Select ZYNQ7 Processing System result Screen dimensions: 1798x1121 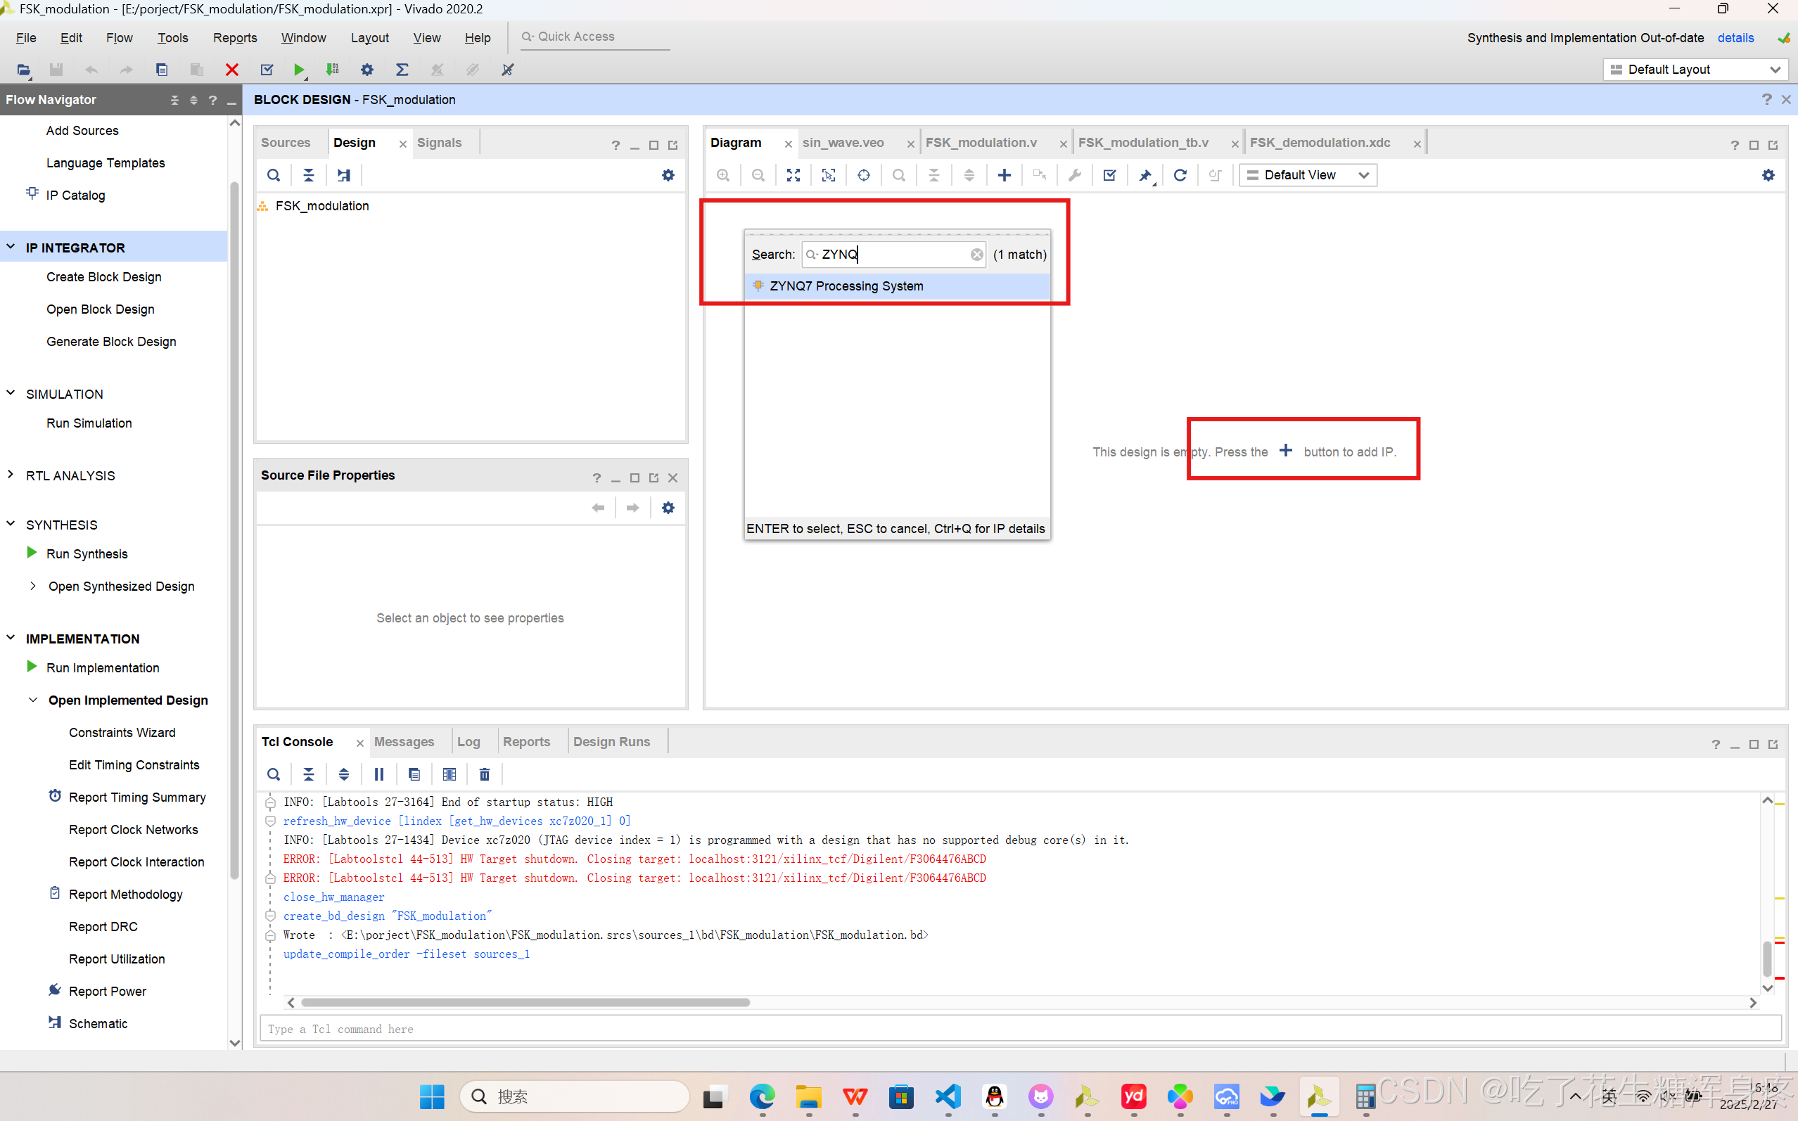[897, 286]
